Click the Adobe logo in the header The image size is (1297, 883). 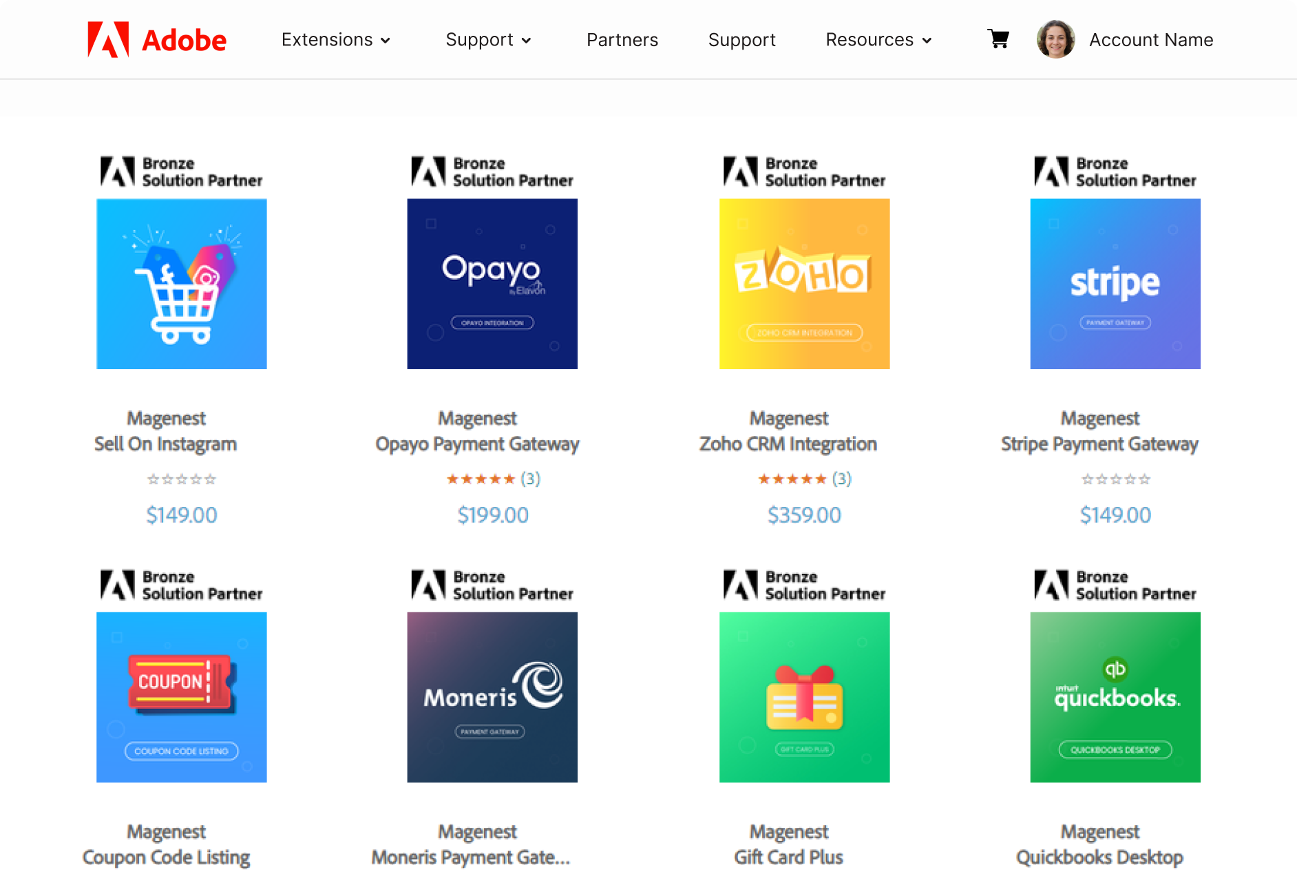pos(157,40)
